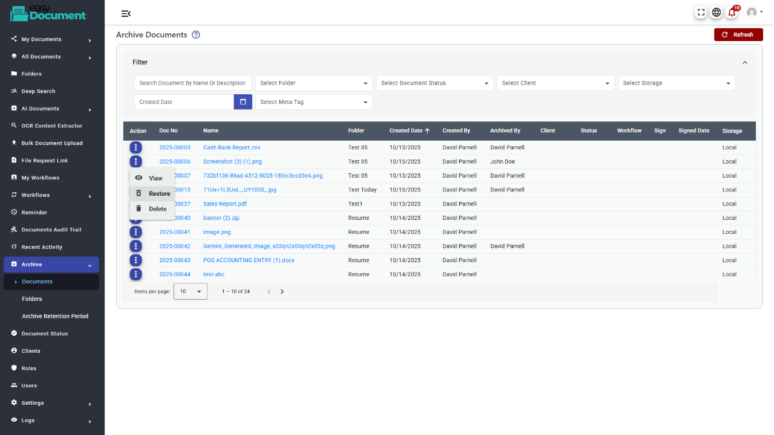
Task: Select Documents under Archive
Action: pos(51,282)
